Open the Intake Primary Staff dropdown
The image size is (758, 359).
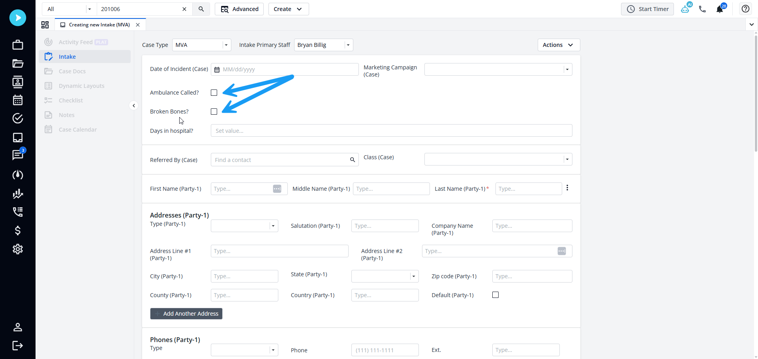tap(324, 45)
